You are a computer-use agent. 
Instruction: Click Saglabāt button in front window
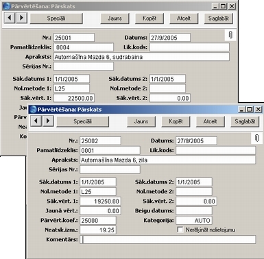click(x=245, y=121)
